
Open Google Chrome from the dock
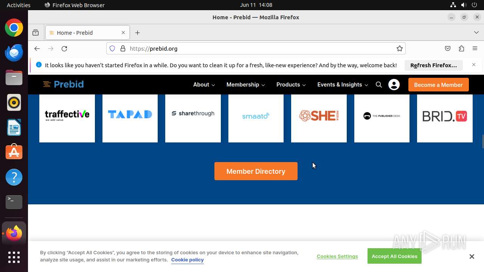pyautogui.click(x=14, y=28)
